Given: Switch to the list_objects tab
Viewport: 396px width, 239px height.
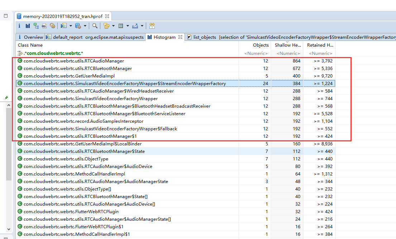Looking at the screenshot, I should coord(204,37).
